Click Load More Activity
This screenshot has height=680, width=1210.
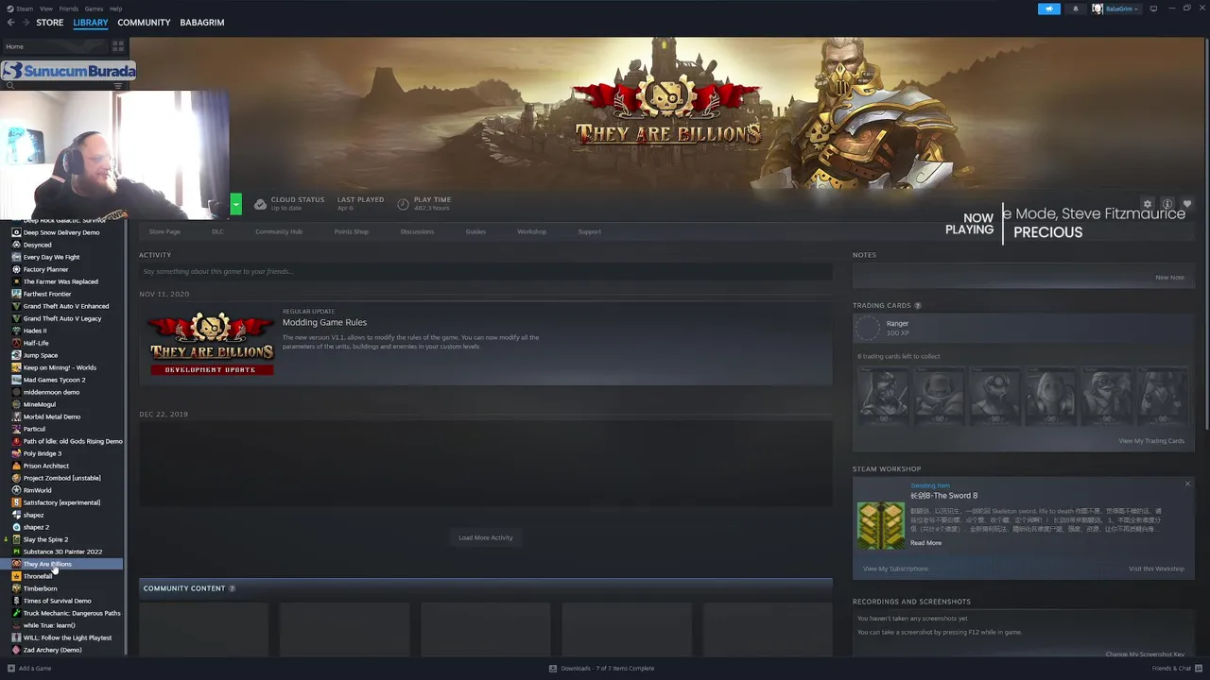tap(486, 538)
